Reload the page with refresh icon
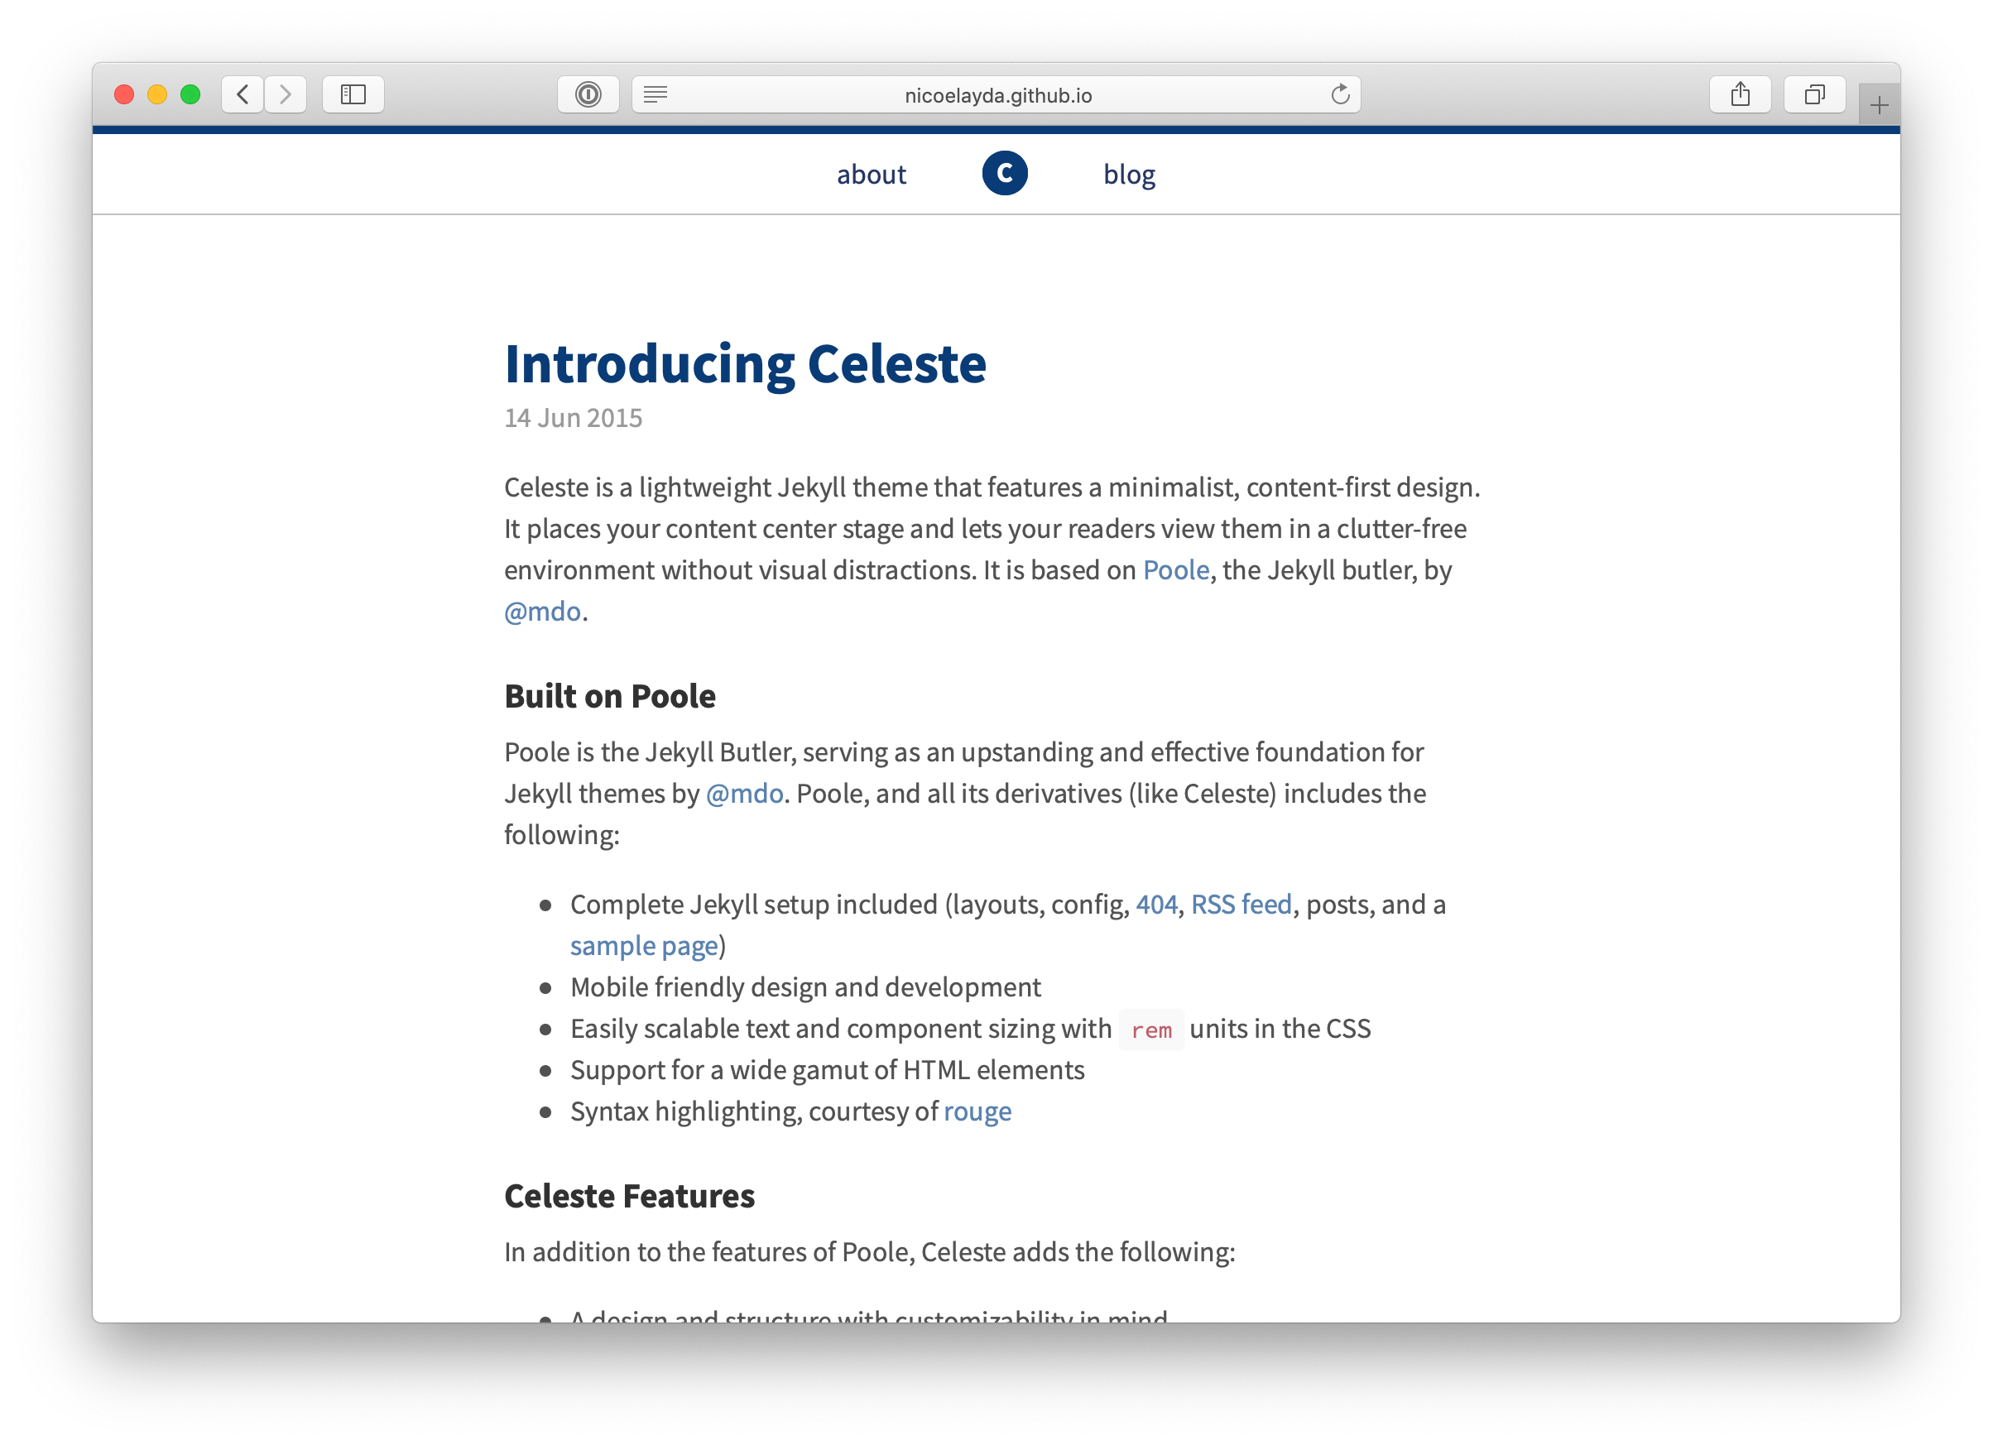The image size is (1993, 1445). pos(1339,95)
